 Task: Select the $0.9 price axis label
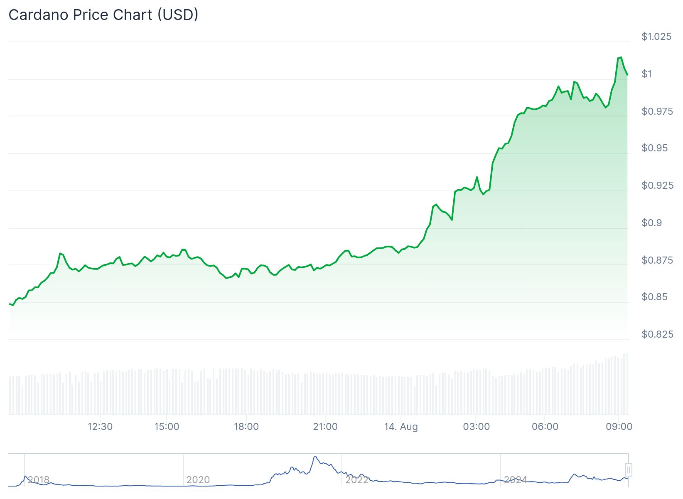click(652, 223)
